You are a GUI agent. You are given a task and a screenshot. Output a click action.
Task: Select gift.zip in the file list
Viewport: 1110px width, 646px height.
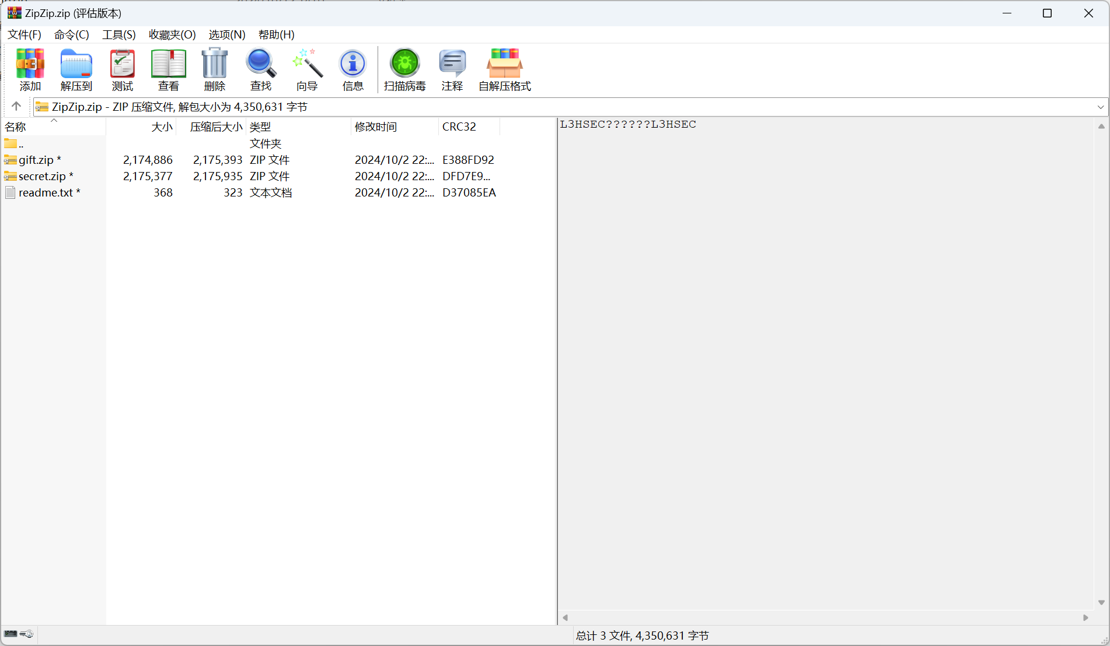[36, 160]
